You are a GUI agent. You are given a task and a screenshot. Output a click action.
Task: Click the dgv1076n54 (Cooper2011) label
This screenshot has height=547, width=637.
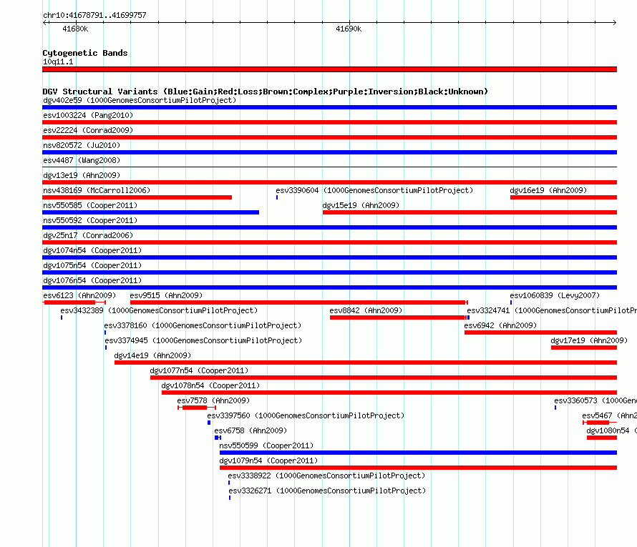click(x=92, y=280)
